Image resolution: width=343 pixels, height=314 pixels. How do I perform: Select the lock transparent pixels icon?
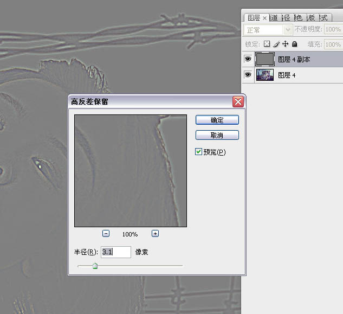pyautogui.click(x=267, y=44)
